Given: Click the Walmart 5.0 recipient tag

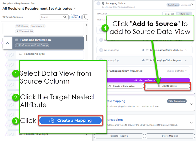Looking at the screenshot, I should tap(24, 31).
